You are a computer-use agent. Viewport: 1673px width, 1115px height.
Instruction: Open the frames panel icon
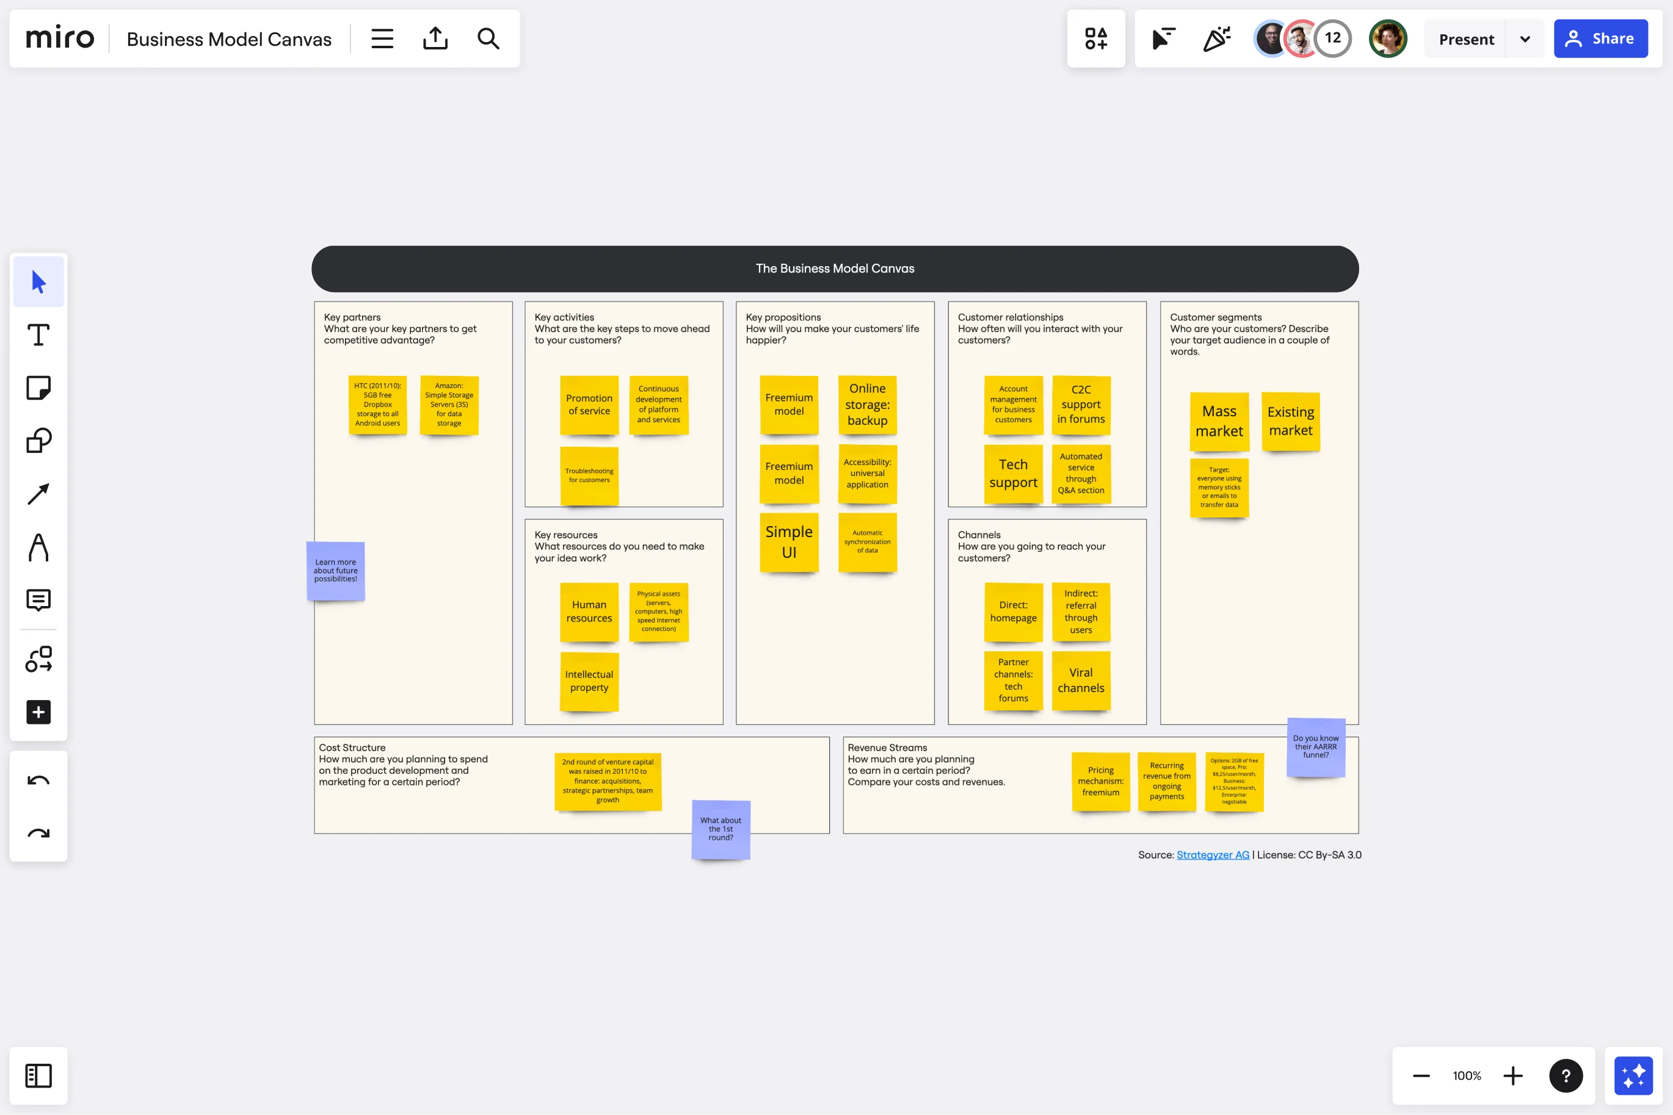(x=38, y=1076)
